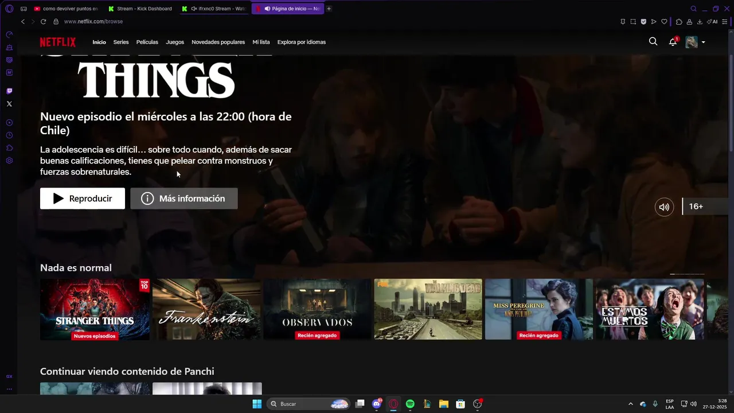This screenshot has width=734, height=413.
Task: Show hidden system tray icons
Action: [x=631, y=404]
